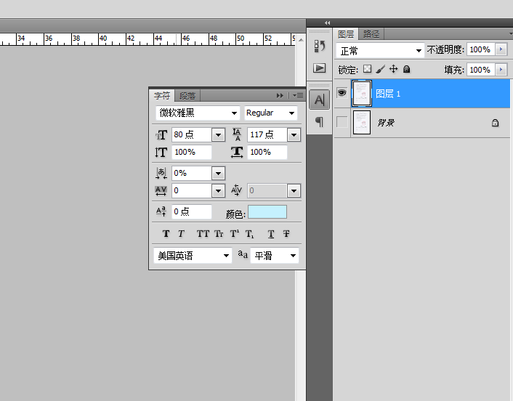Apply the Underline text style icon

click(271, 233)
